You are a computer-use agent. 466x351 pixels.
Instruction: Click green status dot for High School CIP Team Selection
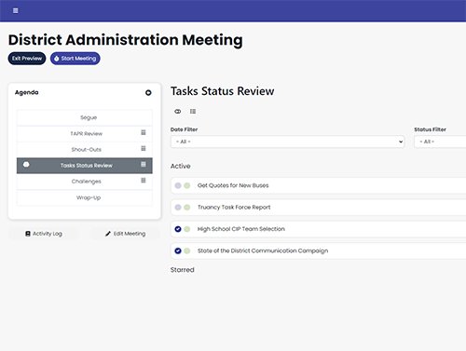click(x=187, y=229)
